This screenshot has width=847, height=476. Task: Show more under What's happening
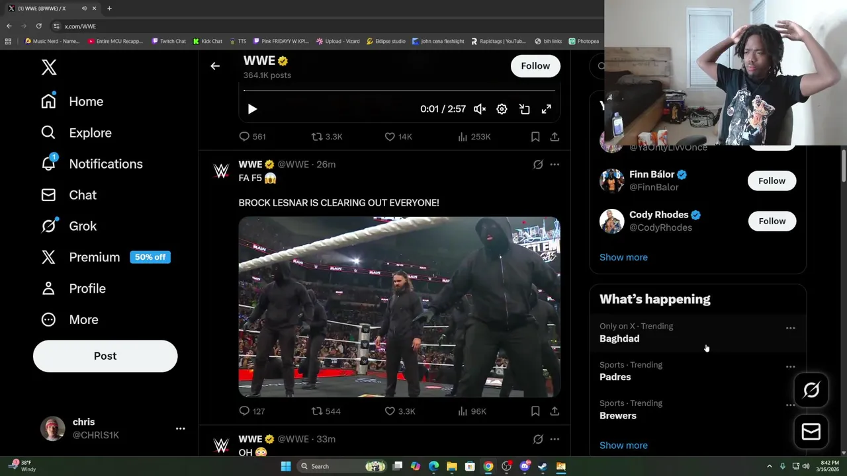(623, 446)
